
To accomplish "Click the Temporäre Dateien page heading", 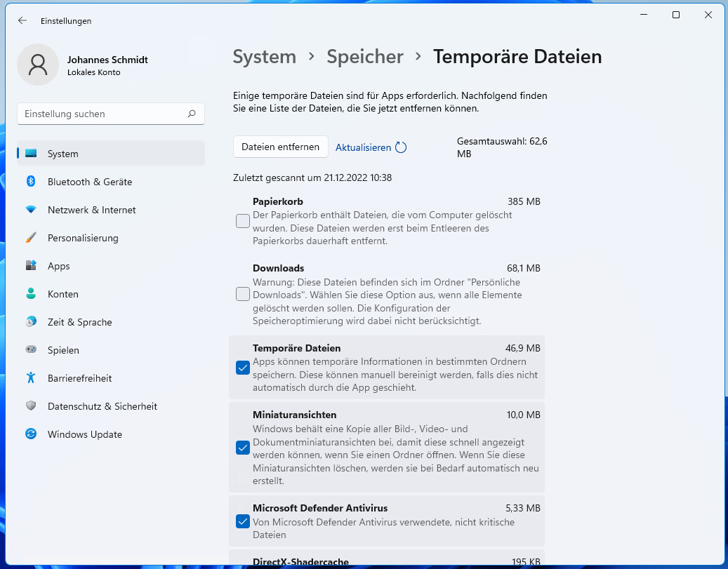I will click(517, 57).
